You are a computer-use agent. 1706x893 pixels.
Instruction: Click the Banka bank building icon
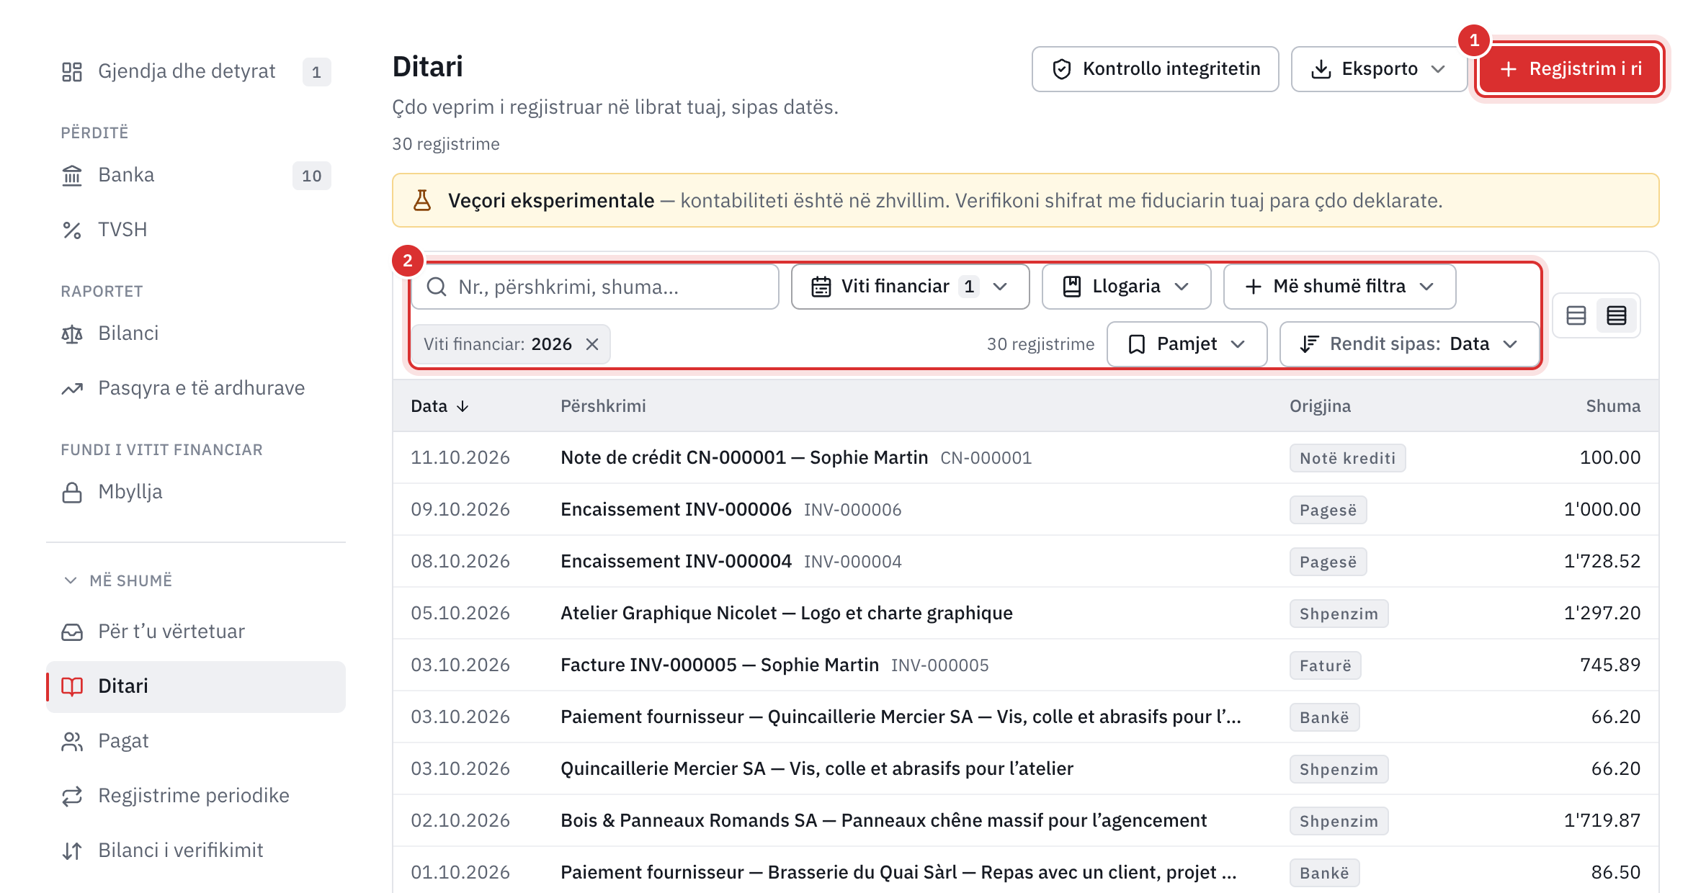pyautogui.click(x=72, y=175)
